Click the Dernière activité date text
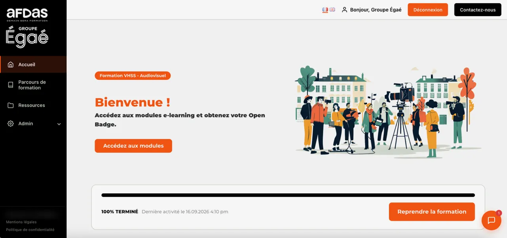Viewport: 507px width, 238px height. [x=185, y=212]
